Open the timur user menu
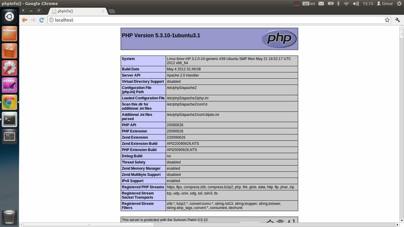404x227 pixels. tap(385, 3)
